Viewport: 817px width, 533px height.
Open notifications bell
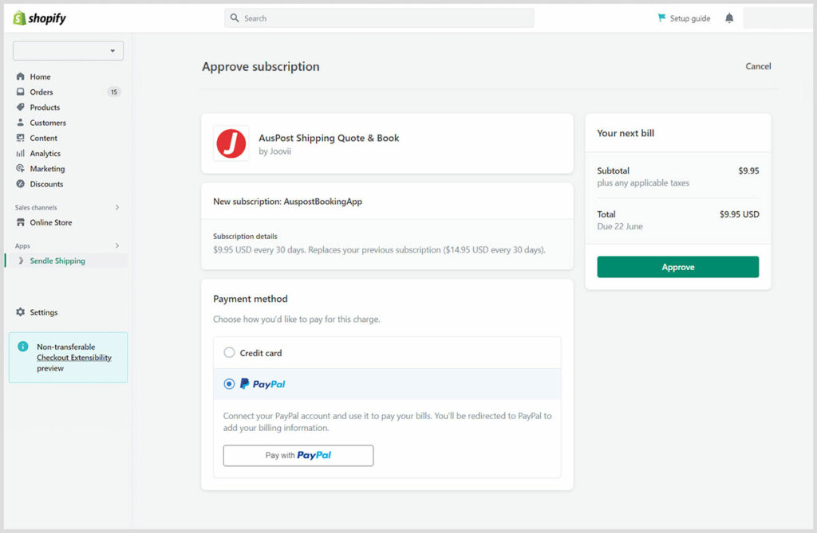pyautogui.click(x=729, y=18)
